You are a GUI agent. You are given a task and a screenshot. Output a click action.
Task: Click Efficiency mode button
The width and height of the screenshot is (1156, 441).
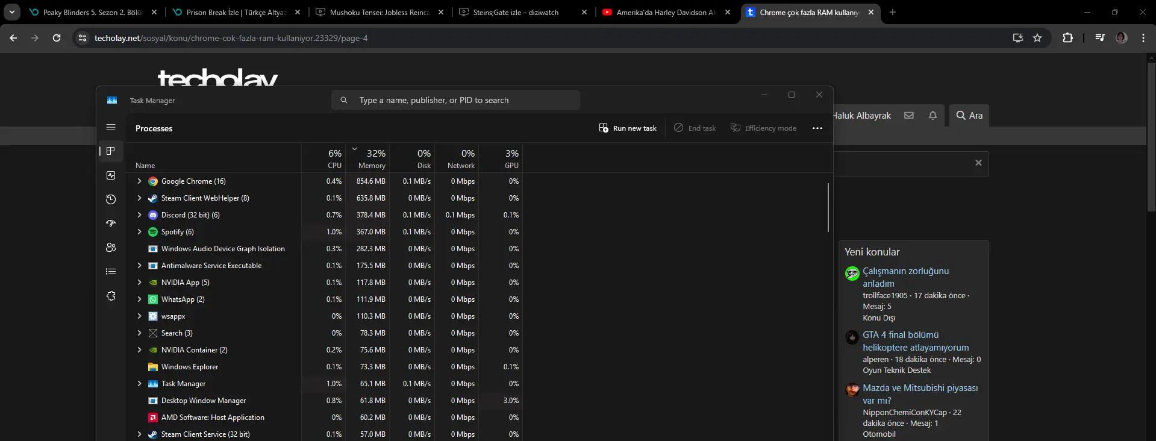click(x=763, y=128)
